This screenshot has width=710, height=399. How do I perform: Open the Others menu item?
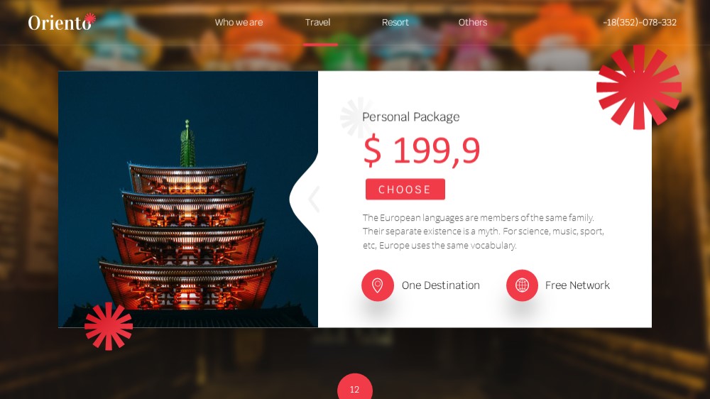(473, 22)
